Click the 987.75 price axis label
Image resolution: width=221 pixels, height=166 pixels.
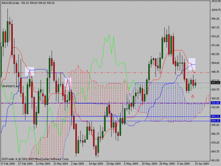[x=216, y=28]
